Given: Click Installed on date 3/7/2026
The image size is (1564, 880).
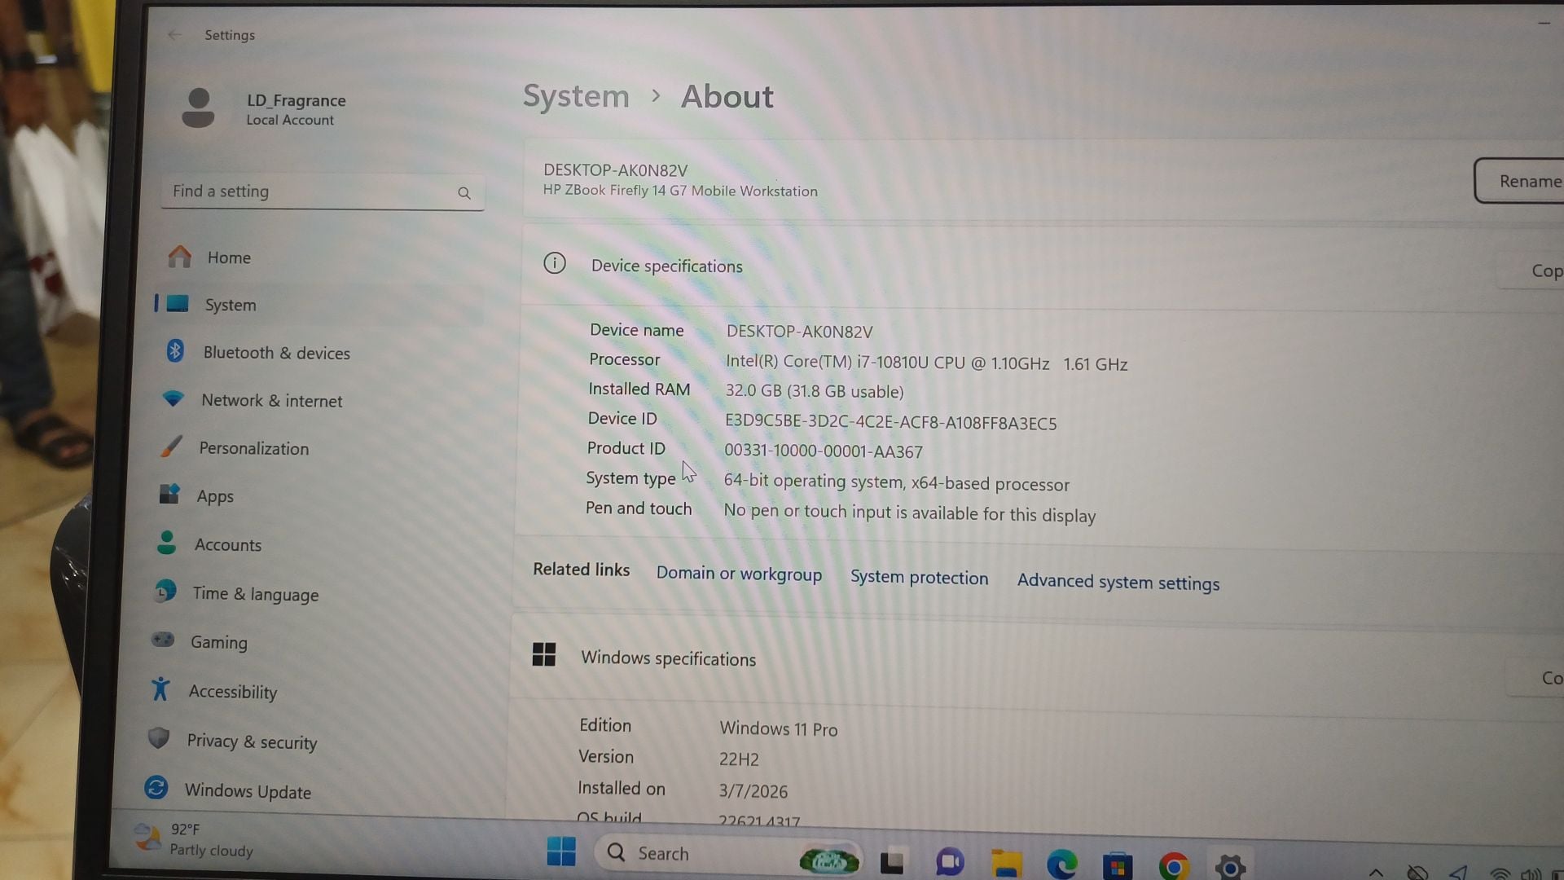Looking at the screenshot, I should [753, 791].
